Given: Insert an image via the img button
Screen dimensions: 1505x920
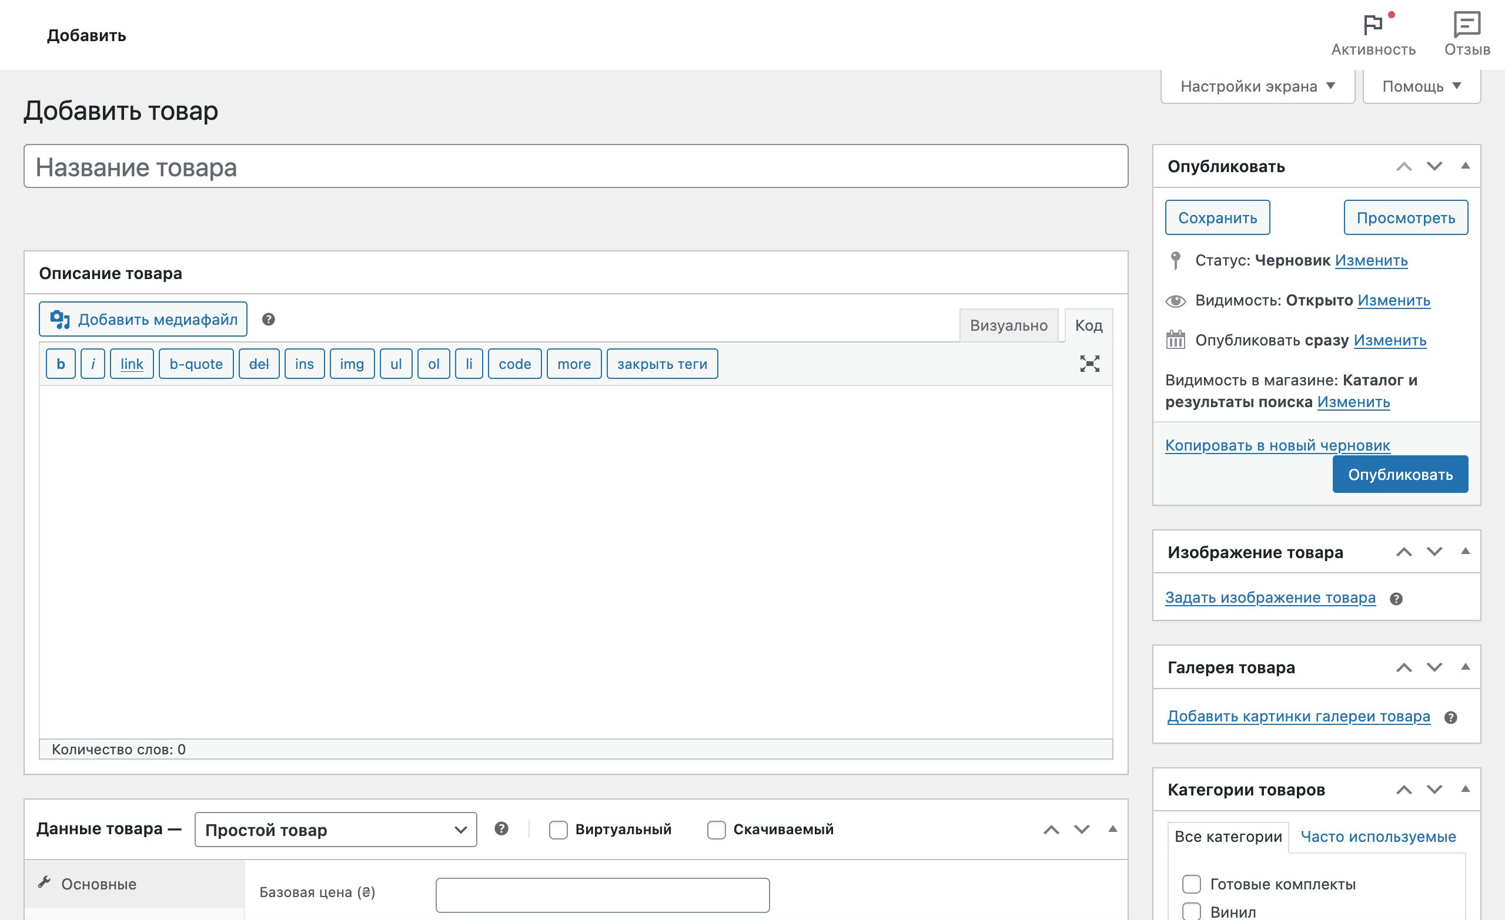Looking at the screenshot, I should point(352,363).
